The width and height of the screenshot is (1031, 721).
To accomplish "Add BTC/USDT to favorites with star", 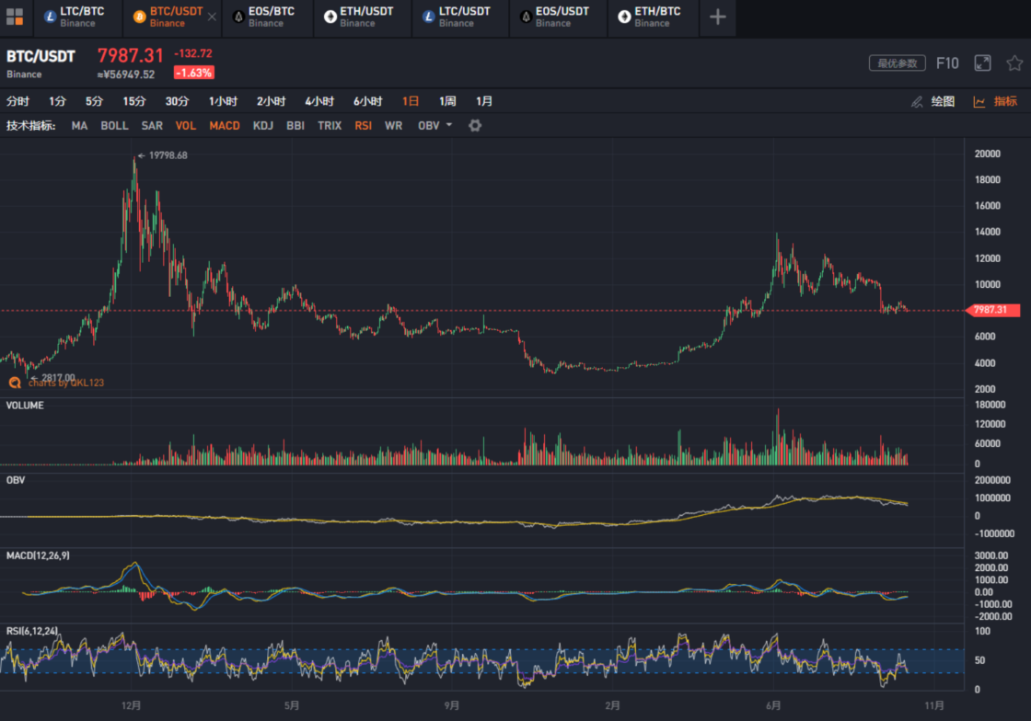I will tap(1014, 63).
